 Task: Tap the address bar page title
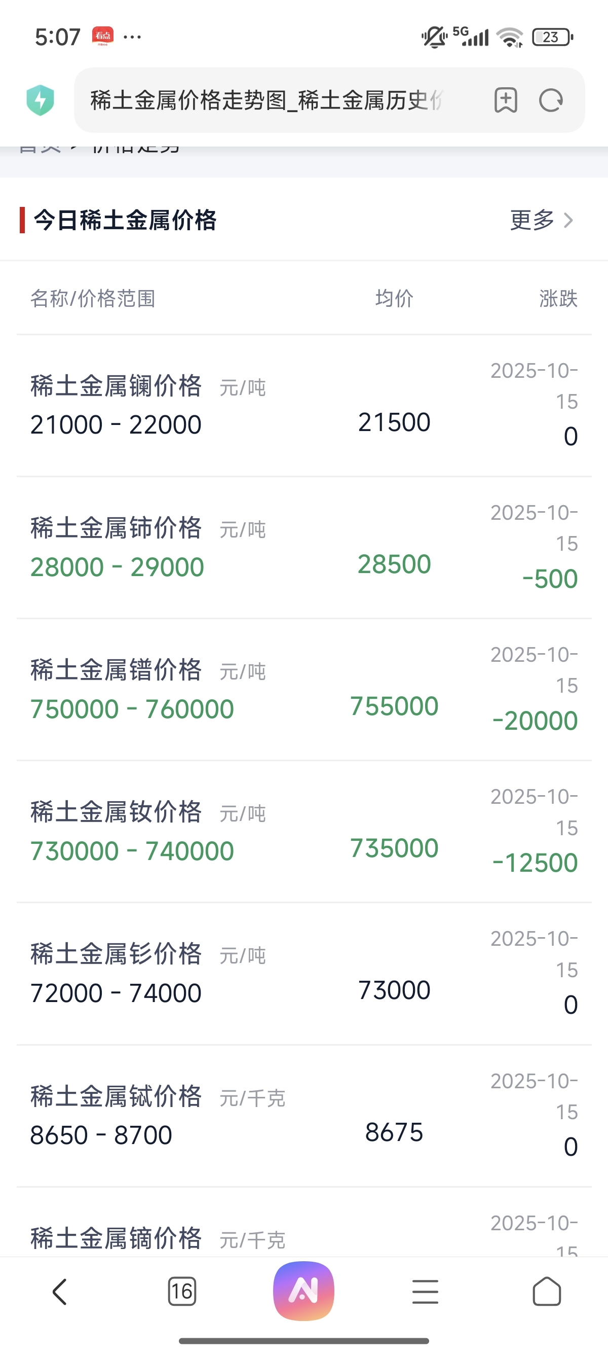tap(267, 100)
